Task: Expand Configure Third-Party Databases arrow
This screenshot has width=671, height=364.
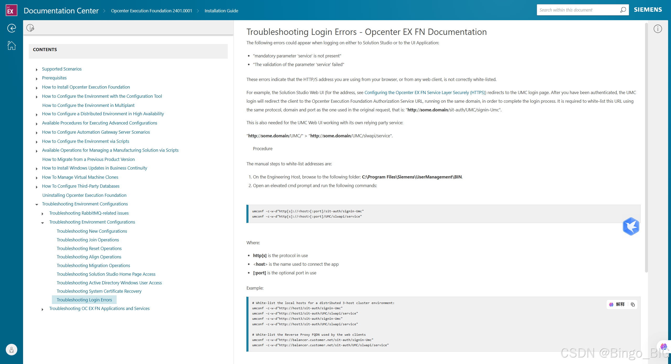Action: (x=37, y=187)
